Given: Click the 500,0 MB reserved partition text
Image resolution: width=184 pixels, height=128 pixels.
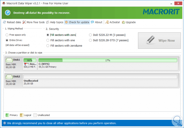Looking at the screenshot, I should click(30, 67).
